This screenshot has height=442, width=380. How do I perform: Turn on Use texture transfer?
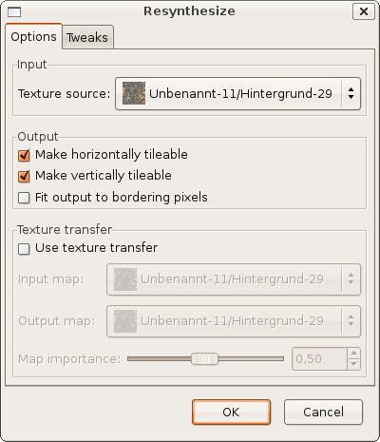24,249
